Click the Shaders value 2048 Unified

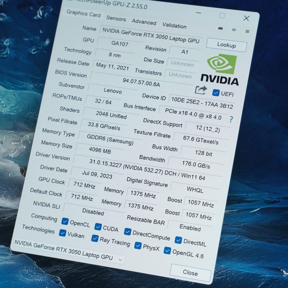111,115
